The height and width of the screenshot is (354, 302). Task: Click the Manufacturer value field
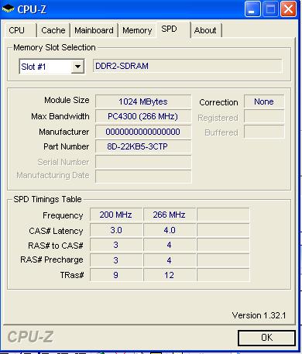[143, 132]
